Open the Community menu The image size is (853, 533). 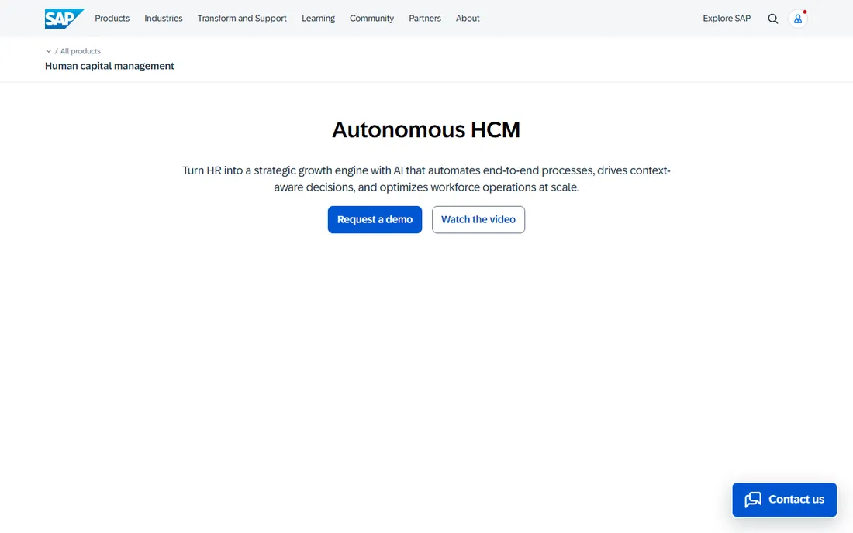[x=371, y=19]
